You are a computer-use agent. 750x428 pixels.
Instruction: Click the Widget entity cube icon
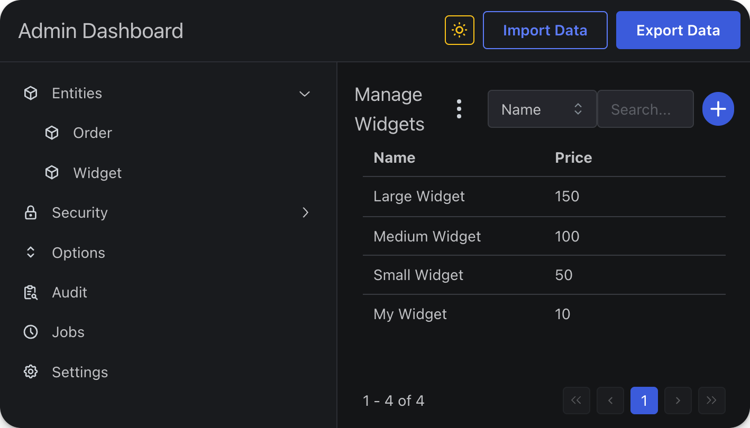click(x=51, y=172)
